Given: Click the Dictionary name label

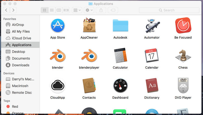Looking at the screenshot, I should click(x=152, y=97).
